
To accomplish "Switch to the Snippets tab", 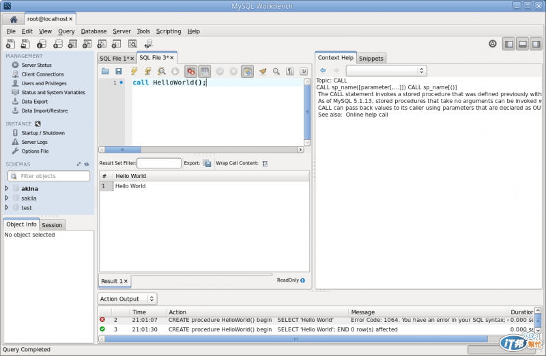I will click(371, 59).
